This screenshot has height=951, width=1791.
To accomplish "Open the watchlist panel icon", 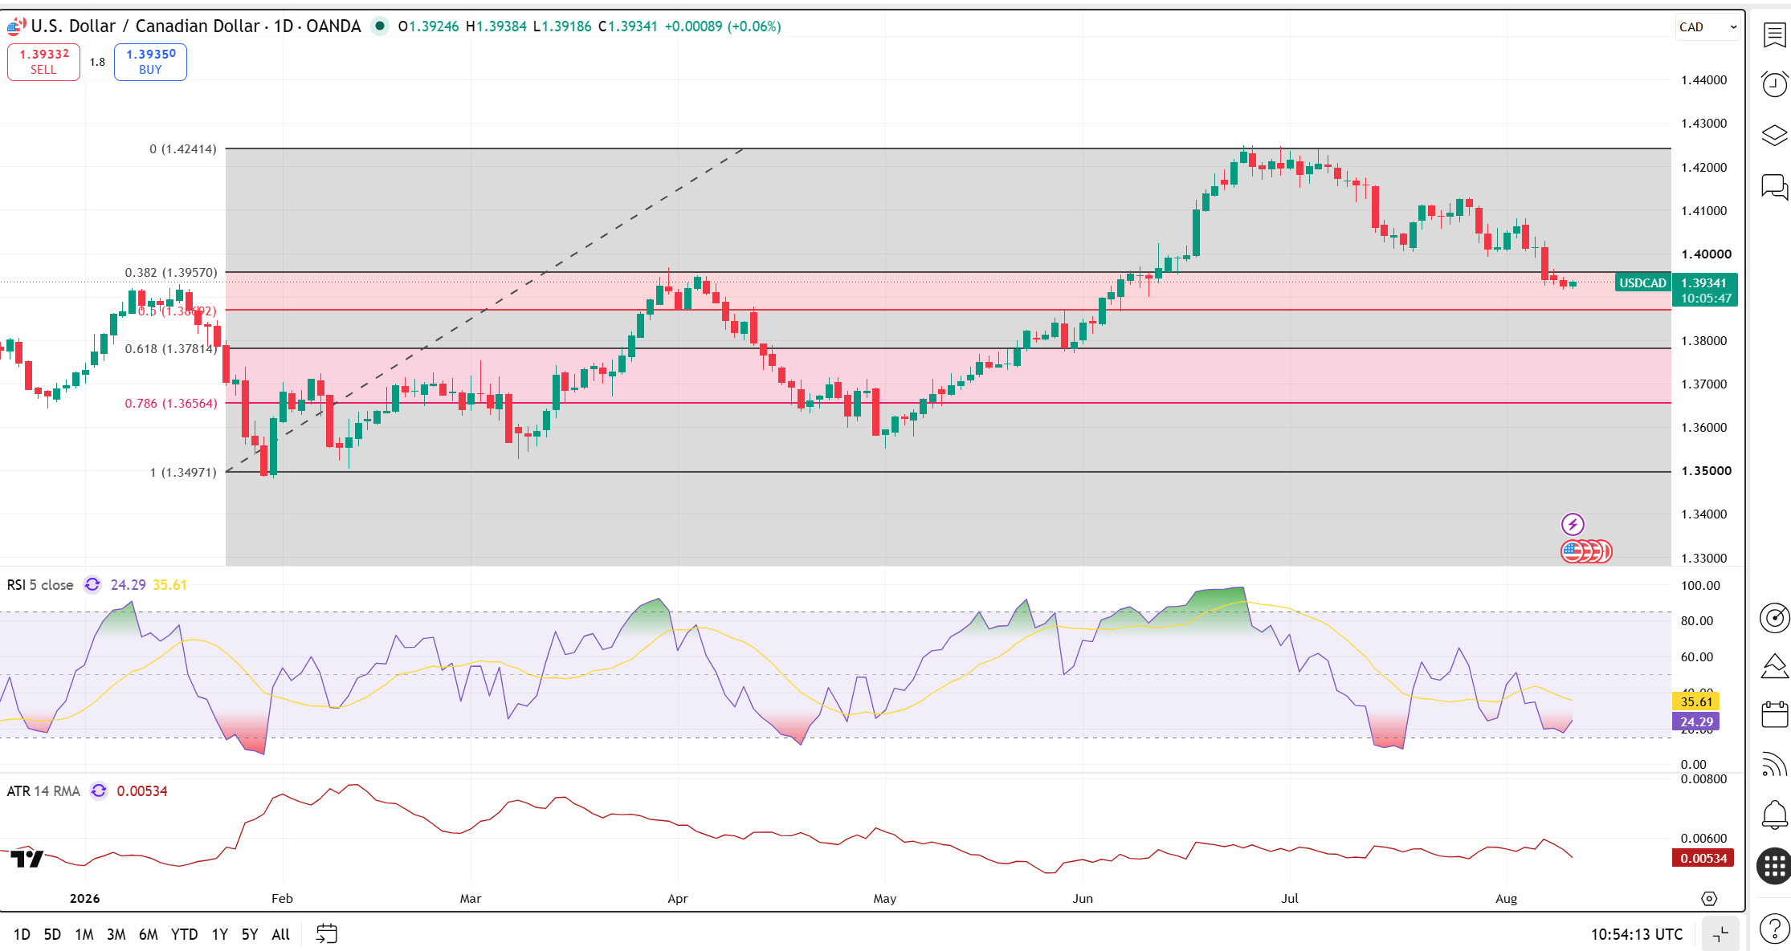I will click(1774, 35).
